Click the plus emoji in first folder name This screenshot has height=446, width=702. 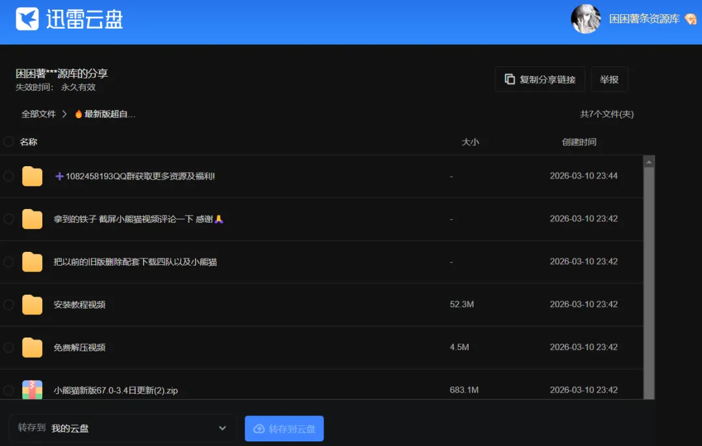(x=59, y=176)
